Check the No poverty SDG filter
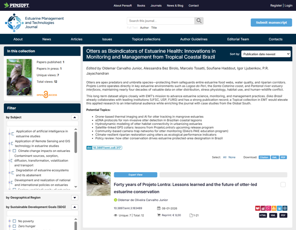 (x=14, y=221)
